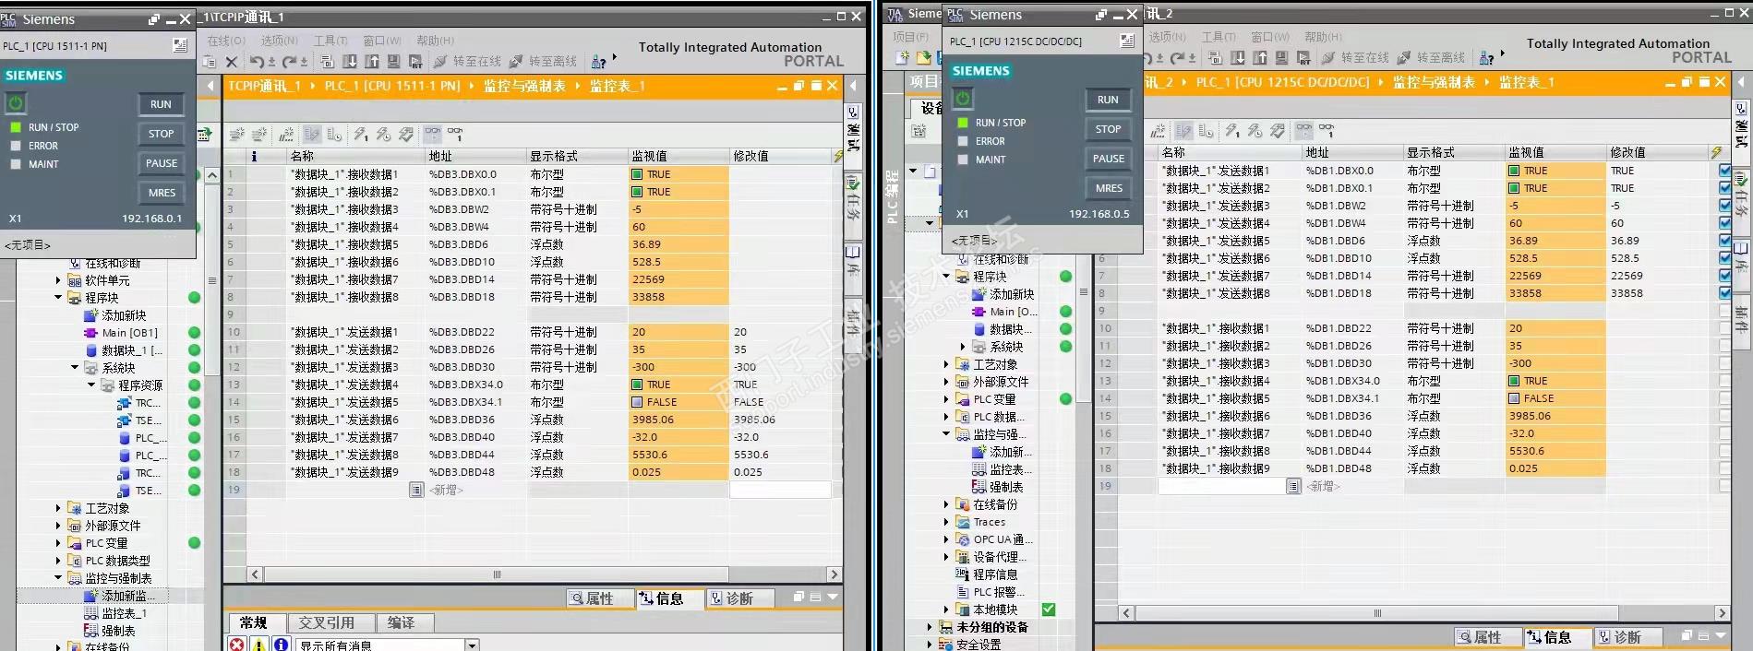Open 选项(N) menu in left TIA window
1753x651 pixels.
[x=279, y=41]
